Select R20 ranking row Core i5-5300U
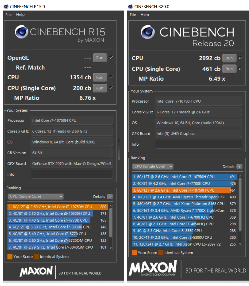This screenshot has width=249, height=286. click(185, 237)
